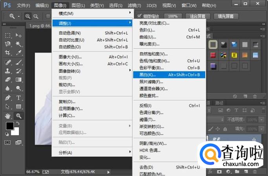The image size is (268, 176).
Task: Select the Crop tool
Action: [x=7, y=53]
